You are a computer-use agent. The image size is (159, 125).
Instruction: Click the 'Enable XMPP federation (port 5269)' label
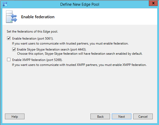tap(37, 60)
